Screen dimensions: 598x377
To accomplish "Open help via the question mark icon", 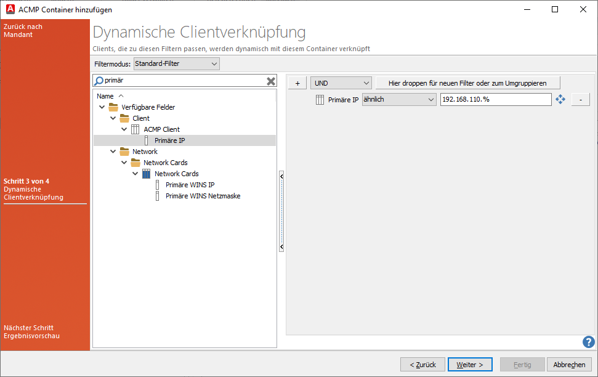I will (588, 342).
